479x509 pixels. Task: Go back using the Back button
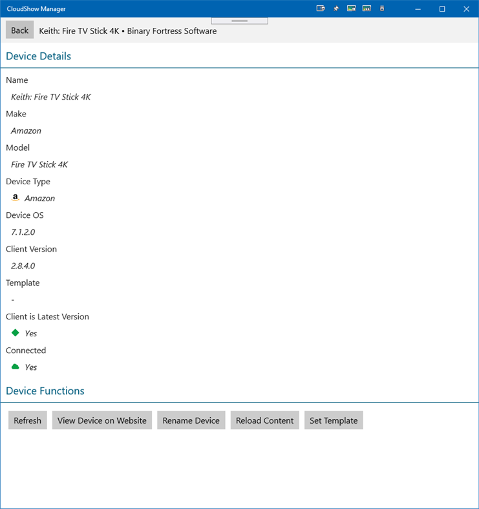click(x=20, y=30)
